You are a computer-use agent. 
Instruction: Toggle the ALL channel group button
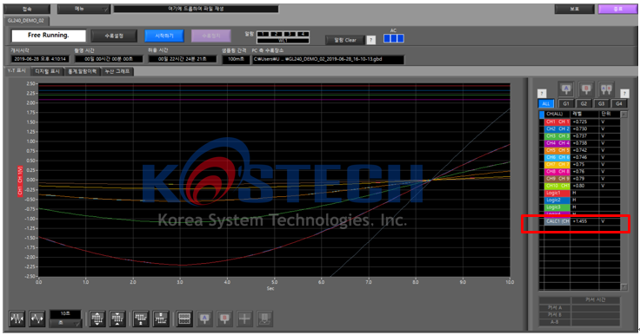(x=546, y=103)
